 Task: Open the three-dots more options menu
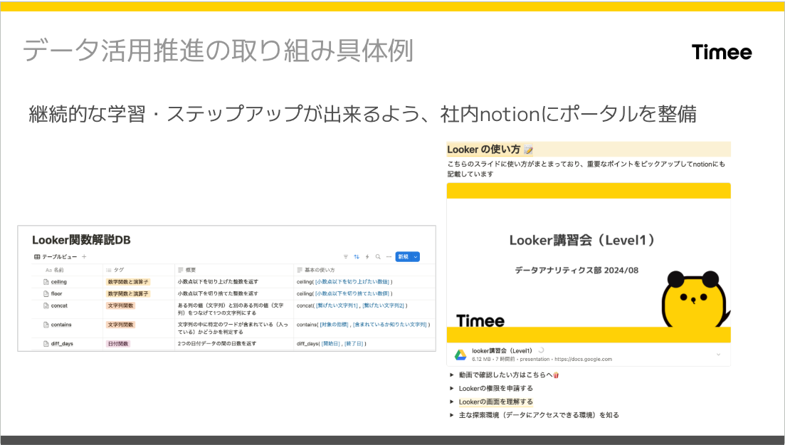coord(389,256)
